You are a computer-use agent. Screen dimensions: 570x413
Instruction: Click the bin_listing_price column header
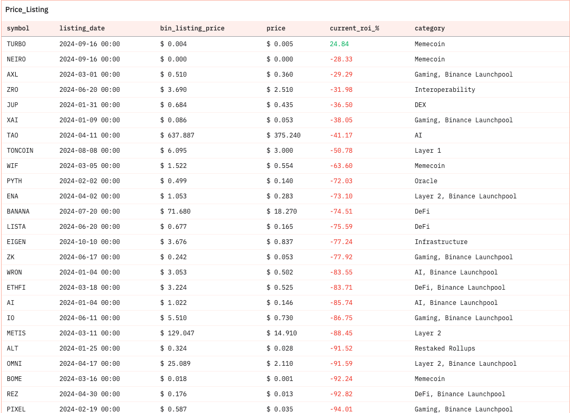pyautogui.click(x=192, y=28)
